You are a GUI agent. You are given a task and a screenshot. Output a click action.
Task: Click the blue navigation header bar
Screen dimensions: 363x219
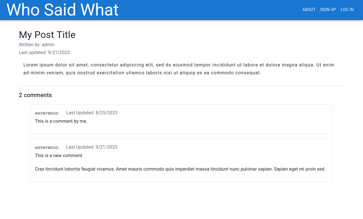pyautogui.click(x=197, y=10)
